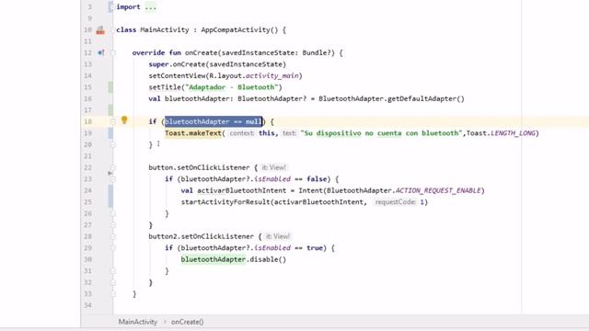The image size is (589, 331).
Task: Collapse the isEnabled == false block fold on line 23
Action: point(113,179)
